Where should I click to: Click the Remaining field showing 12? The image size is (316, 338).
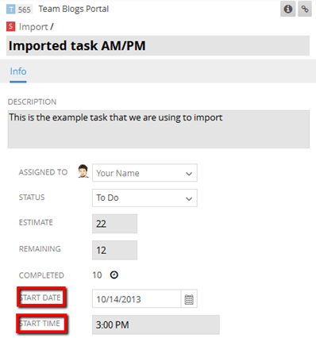[x=114, y=250]
